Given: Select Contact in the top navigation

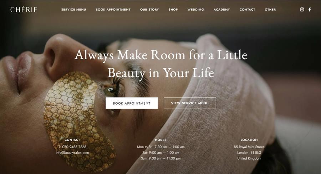Looking at the screenshot, I should click(x=247, y=9).
